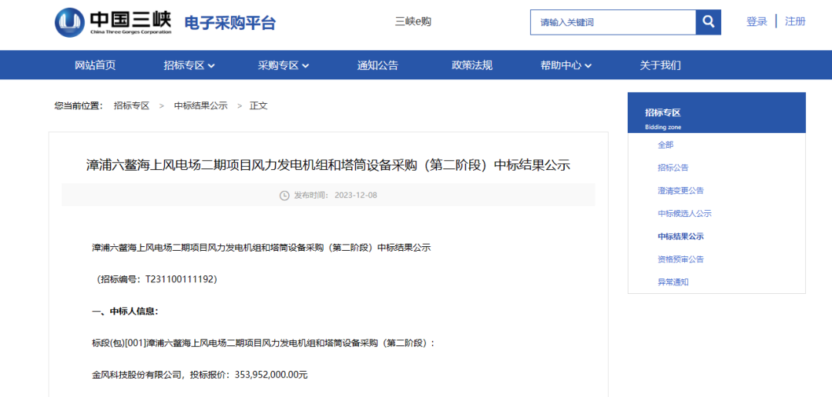Image resolution: width=832 pixels, height=397 pixels.
Task: Click the publish date 2023-12-08
Action: tap(355, 195)
